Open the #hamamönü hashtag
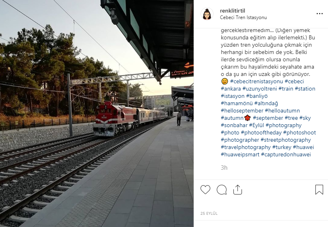328x227 pixels. coord(237,104)
